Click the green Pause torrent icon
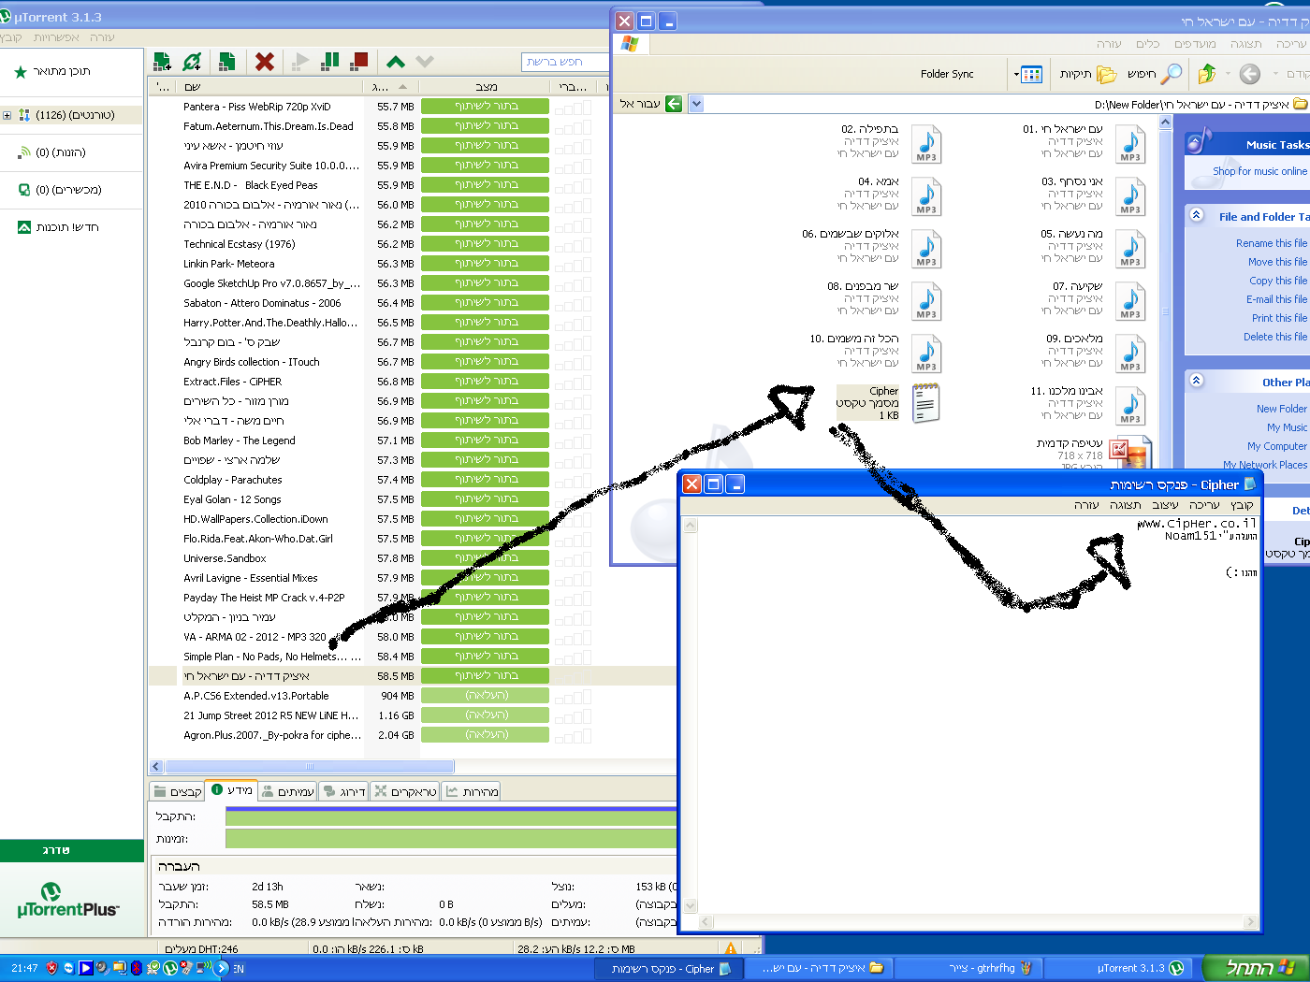1310x982 pixels. (x=329, y=62)
